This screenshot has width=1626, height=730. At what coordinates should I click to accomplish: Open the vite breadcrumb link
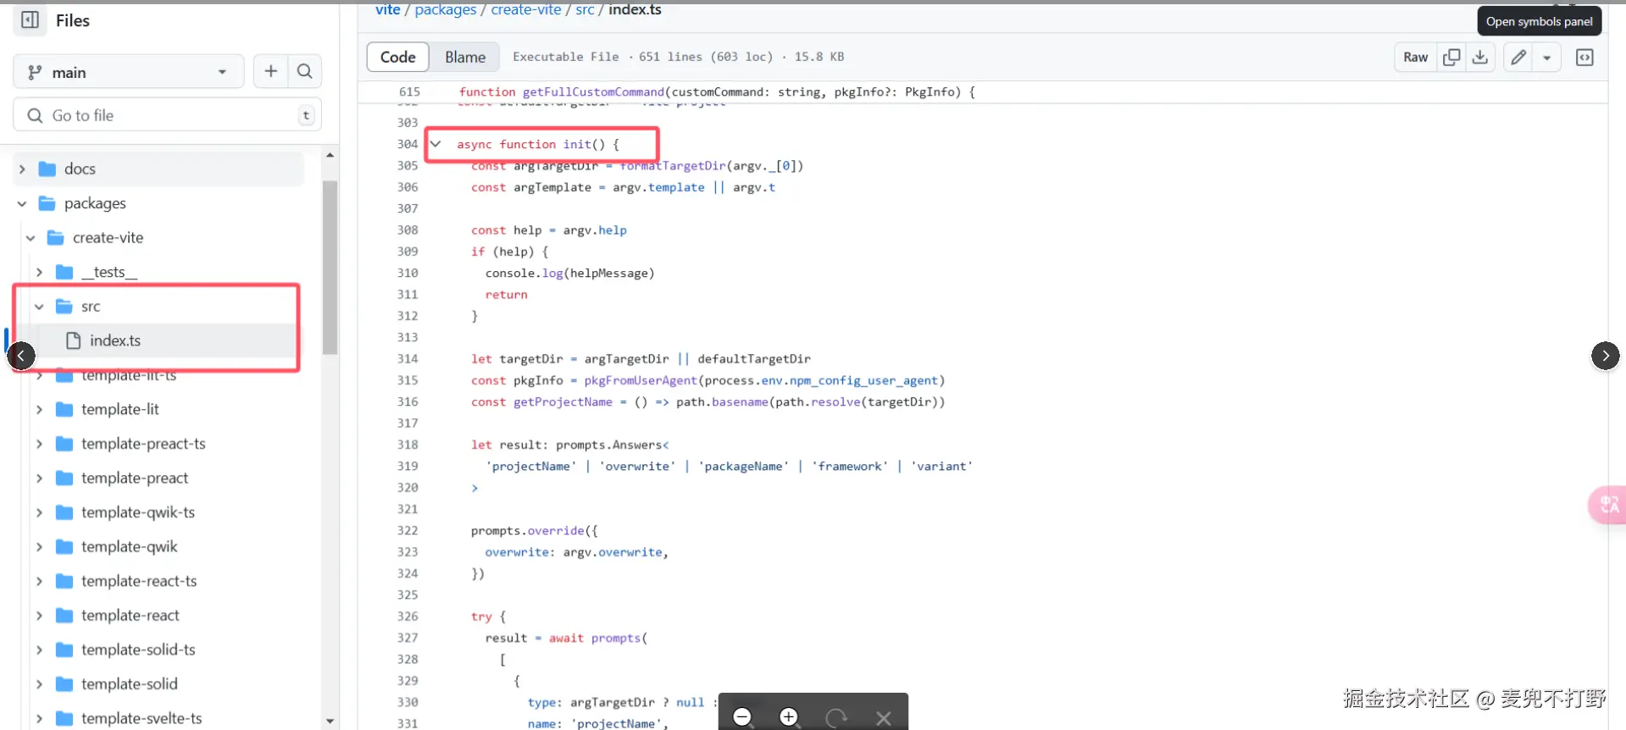(388, 9)
